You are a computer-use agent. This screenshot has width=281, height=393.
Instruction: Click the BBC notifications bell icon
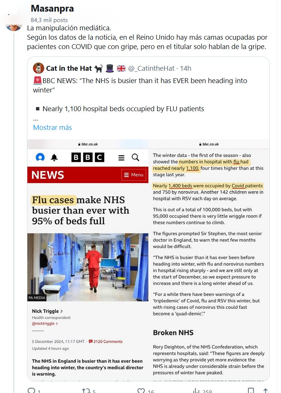point(54,158)
